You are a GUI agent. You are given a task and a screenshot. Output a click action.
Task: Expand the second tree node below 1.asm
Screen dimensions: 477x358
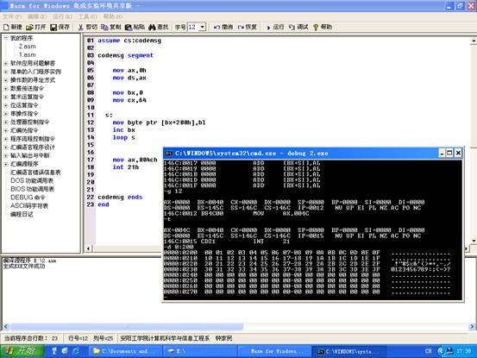click(6, 72)
